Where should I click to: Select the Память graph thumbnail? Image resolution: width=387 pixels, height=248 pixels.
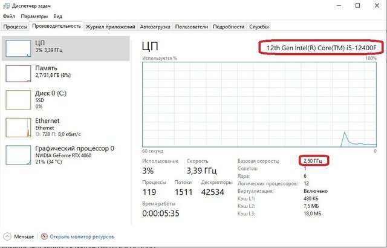tap(18, 73)
